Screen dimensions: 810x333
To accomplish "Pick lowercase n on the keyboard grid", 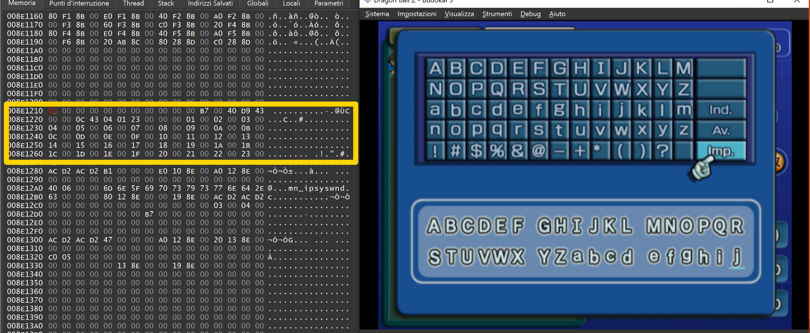I will [x=435, y=130].
